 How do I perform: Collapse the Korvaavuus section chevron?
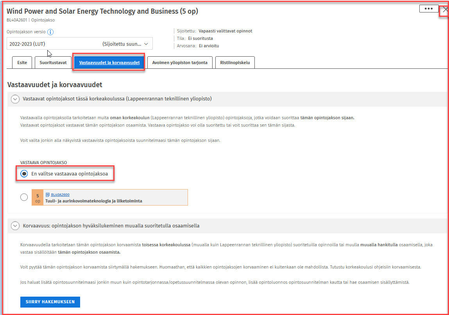pyautogui.click(x=15, y=226)
